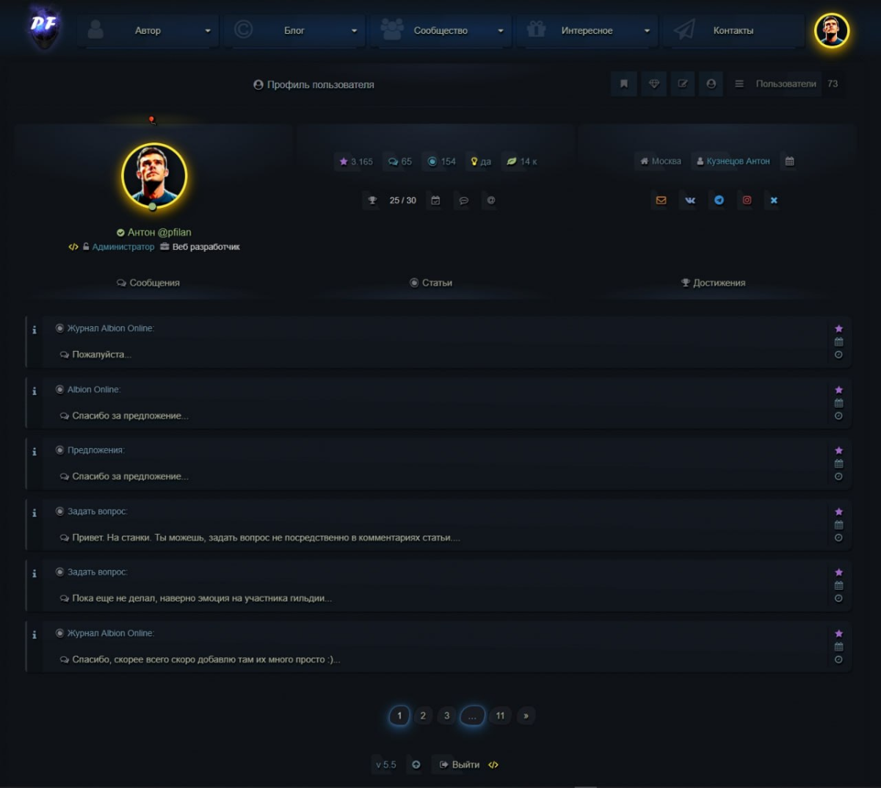Go to pagination page 3

click(x=446, y=715)
